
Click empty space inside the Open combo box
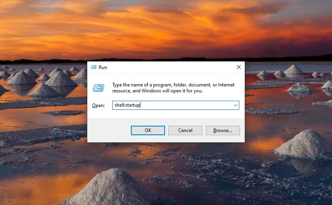(186, 105)
